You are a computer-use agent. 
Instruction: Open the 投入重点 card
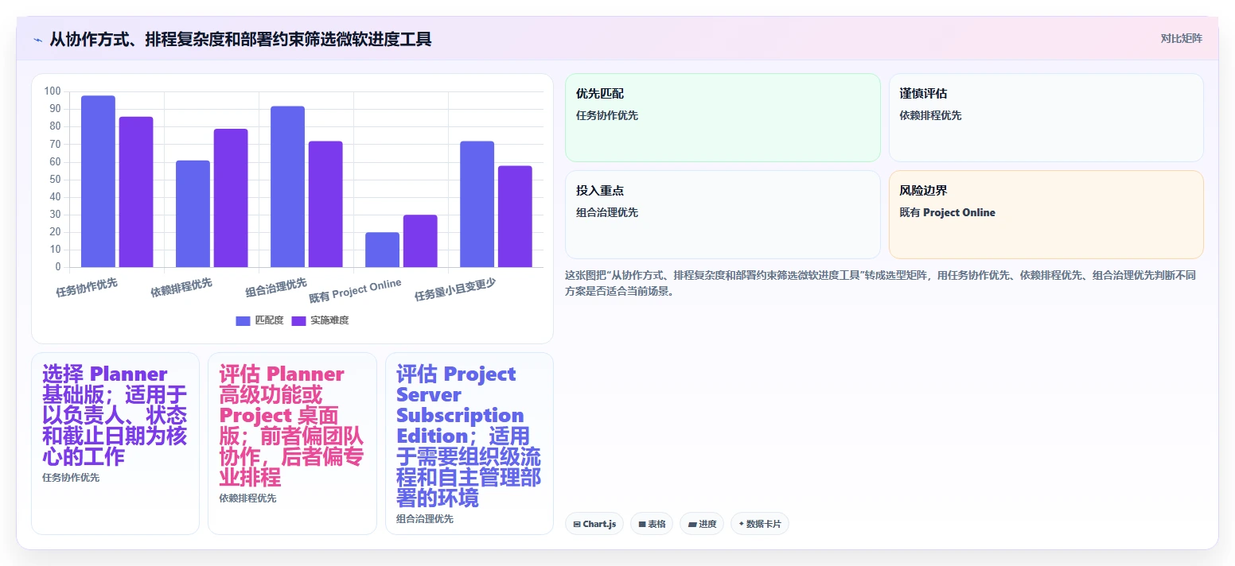click(x=723, y=215)
